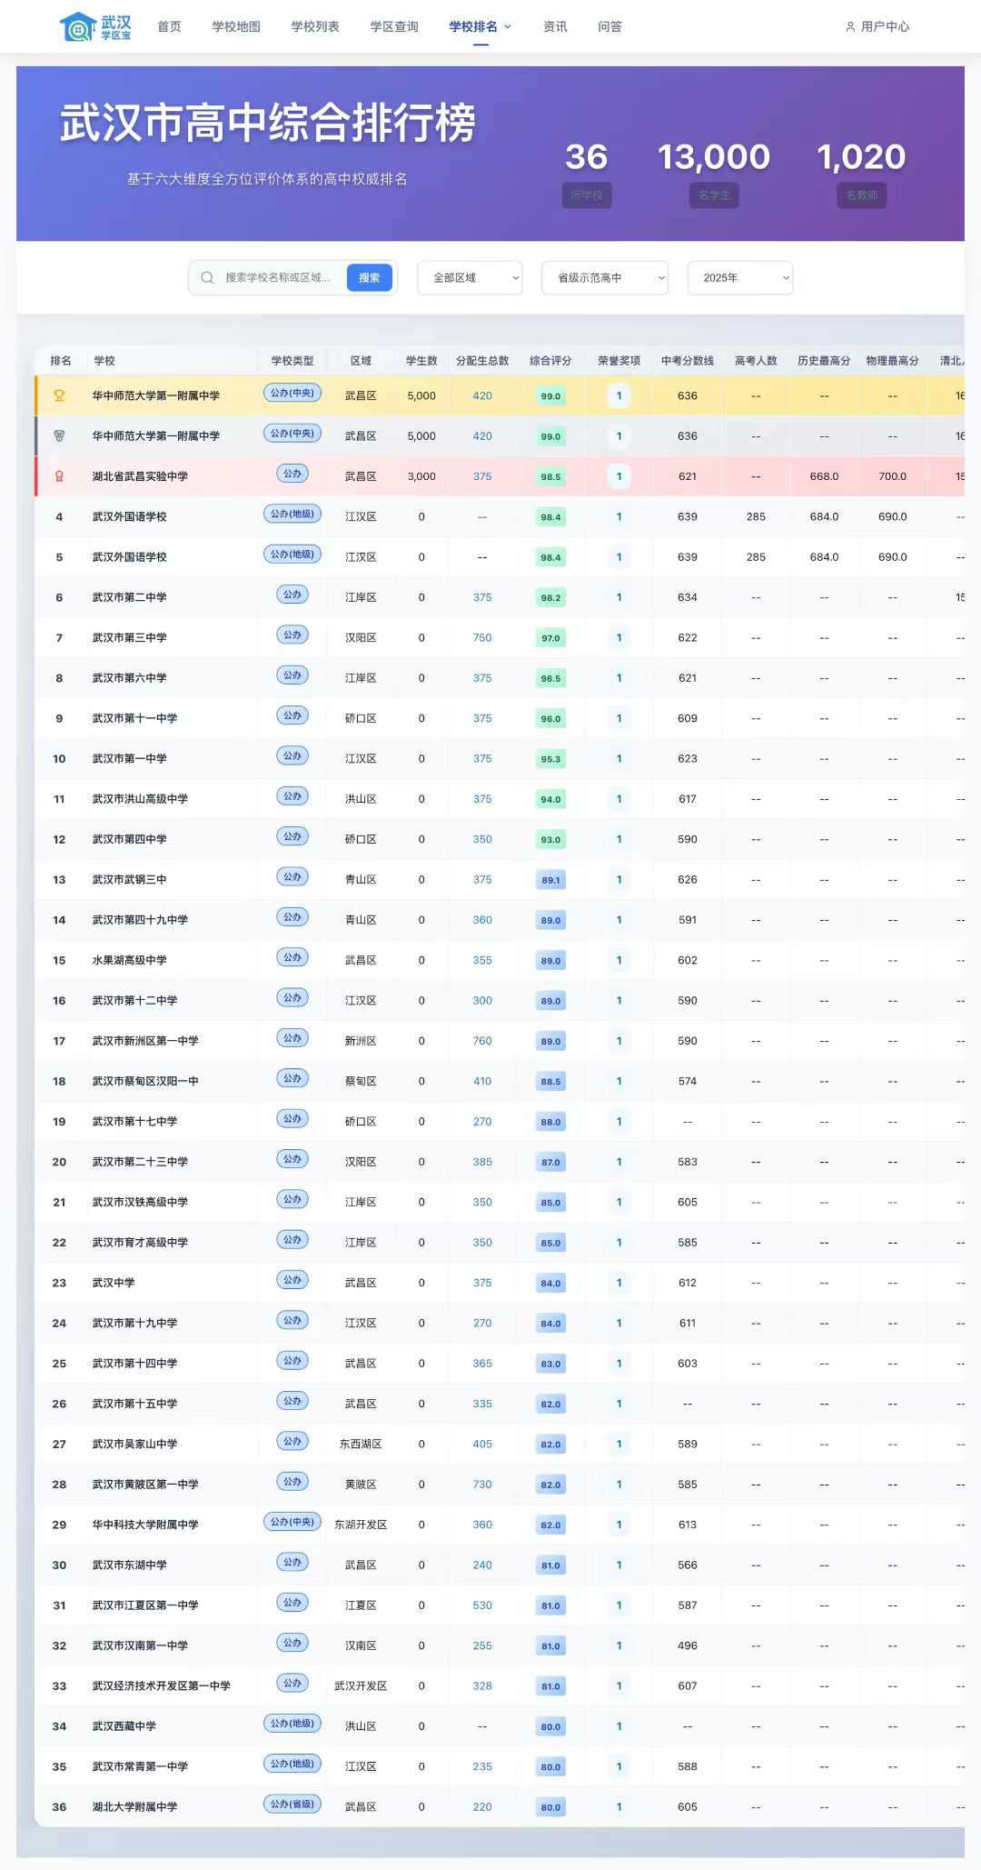
Task: Click the silver medal icon in the second row
Action: point(59,436)
